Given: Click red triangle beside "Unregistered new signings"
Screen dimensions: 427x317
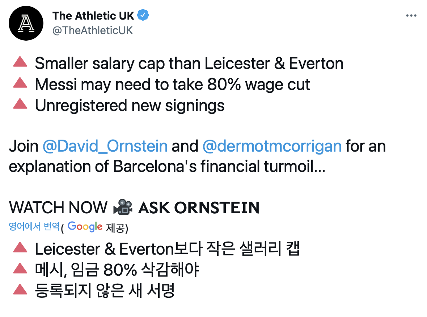Looking at the screenshot, I should (x=20, y=105).
